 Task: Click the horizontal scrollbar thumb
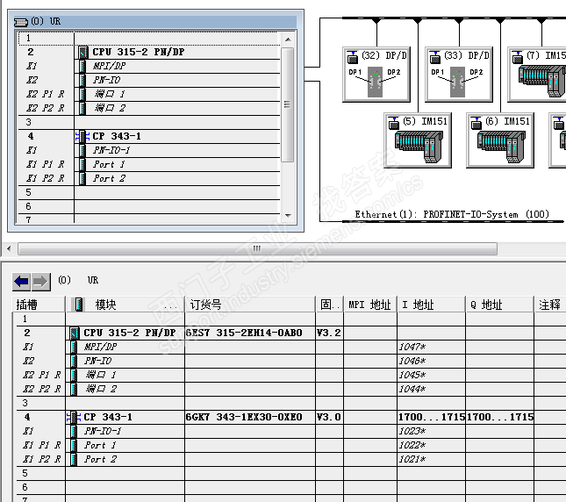[257, 248]
